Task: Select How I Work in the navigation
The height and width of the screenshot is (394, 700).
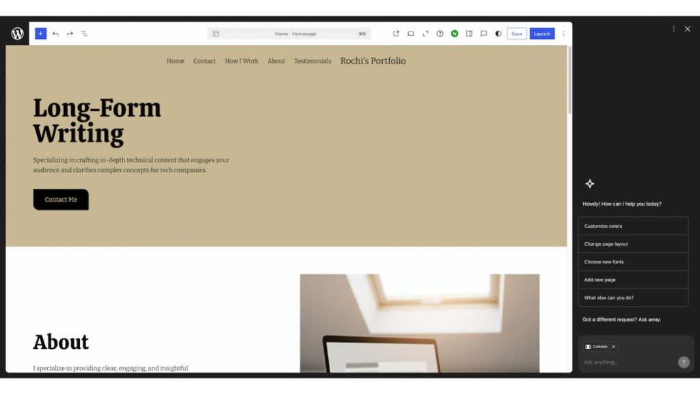Action: click(x=241, y=61)
